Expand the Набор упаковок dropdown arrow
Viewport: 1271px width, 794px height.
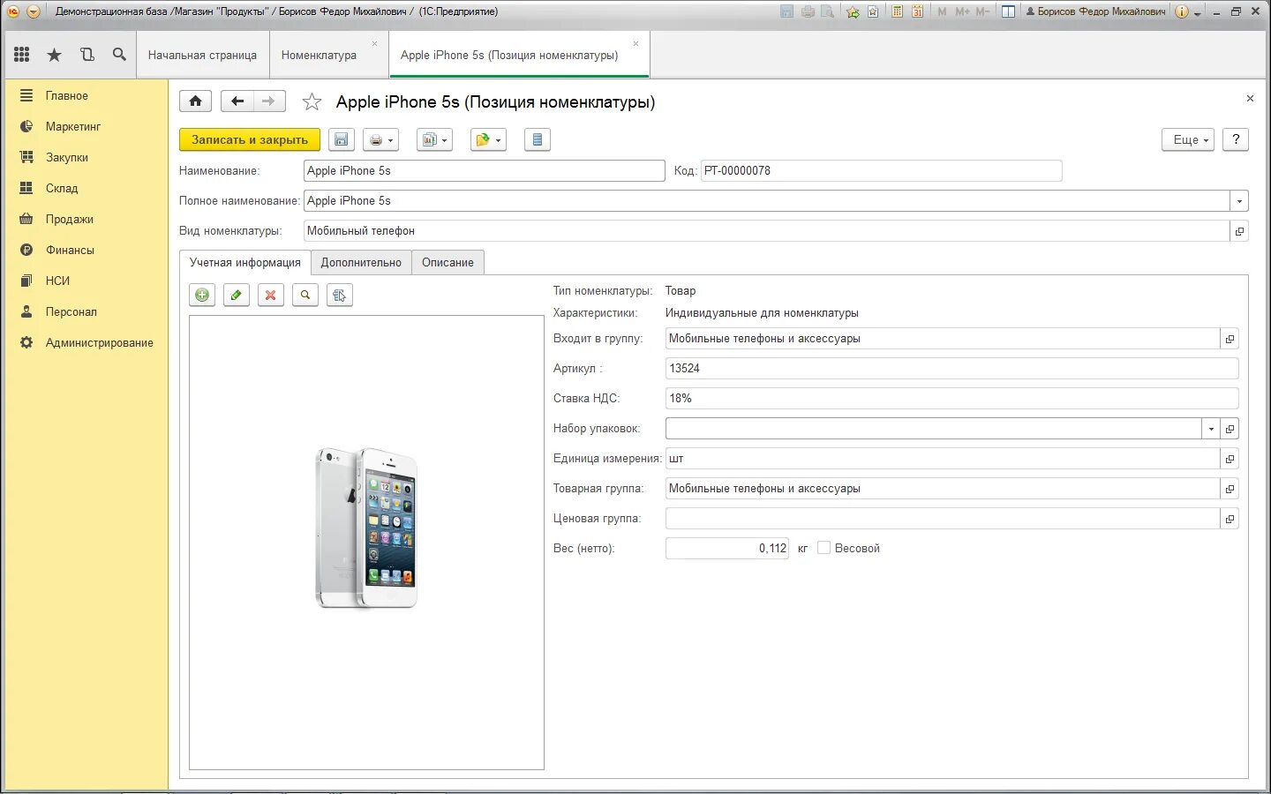(1211, 429)
